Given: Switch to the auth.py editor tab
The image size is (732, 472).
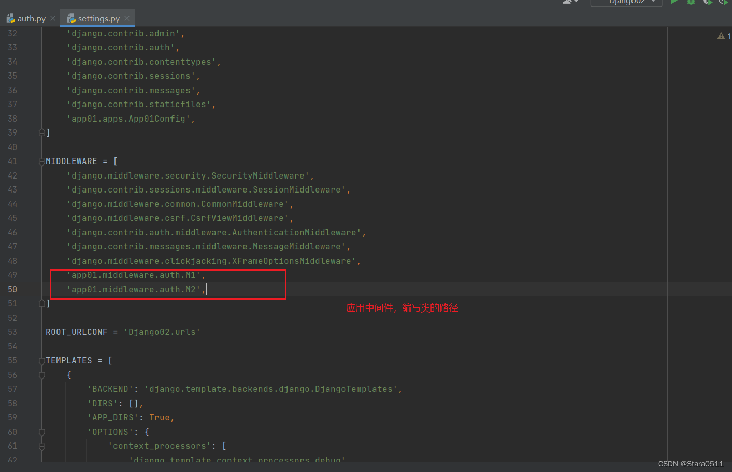Looking at the screenshot, I should (x=31, y=19).
